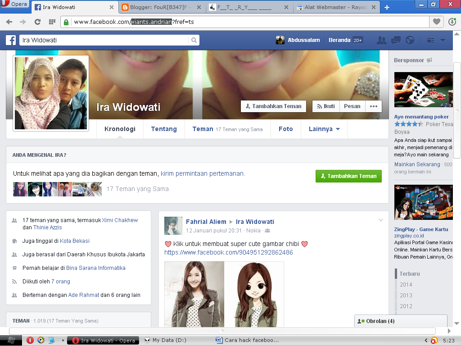This screenshot has height=346, width=461.
Task: Open Ira Widowati's profile picture
Action: 51,93
